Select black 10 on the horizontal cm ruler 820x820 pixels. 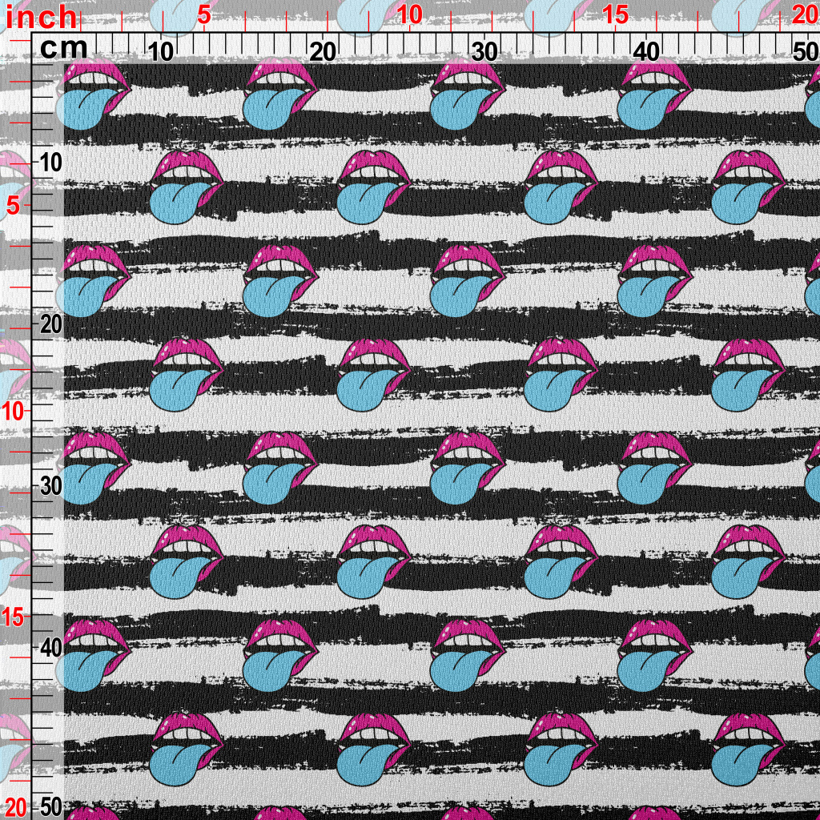point(160,52)
